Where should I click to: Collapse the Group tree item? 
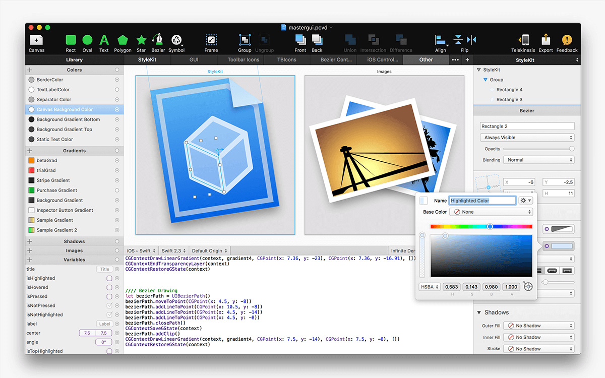coord(485,80)
